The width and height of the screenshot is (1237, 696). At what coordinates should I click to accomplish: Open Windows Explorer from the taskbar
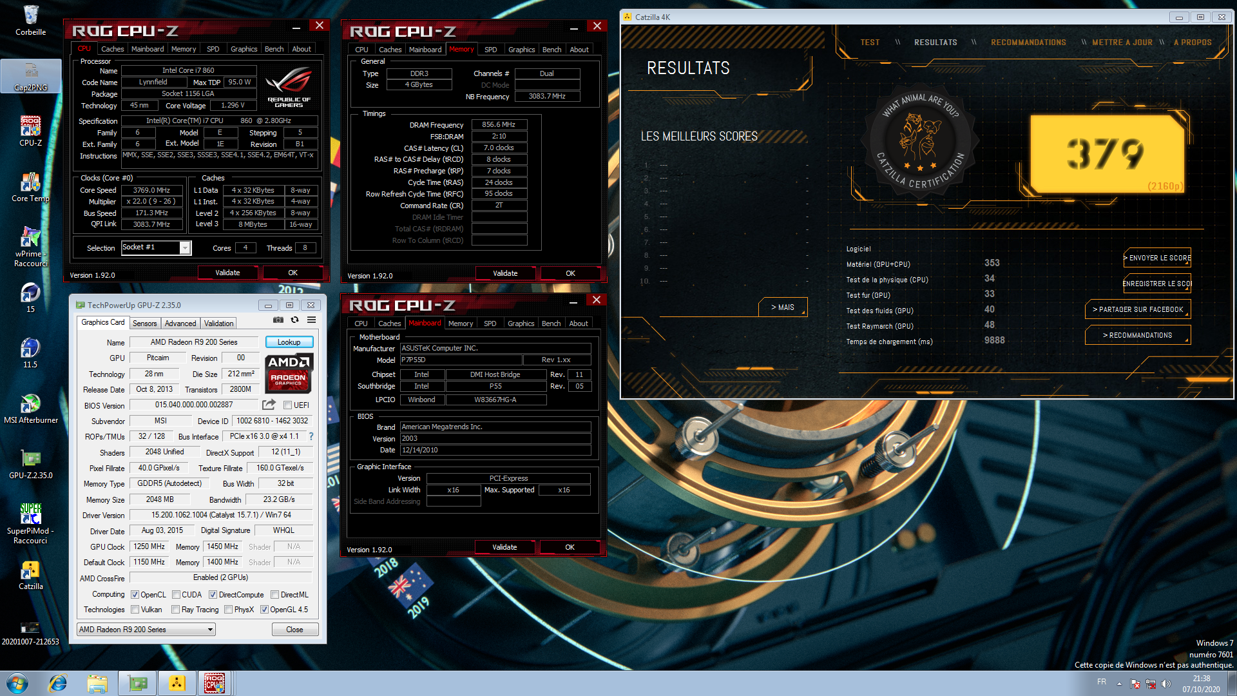[97, 683]
